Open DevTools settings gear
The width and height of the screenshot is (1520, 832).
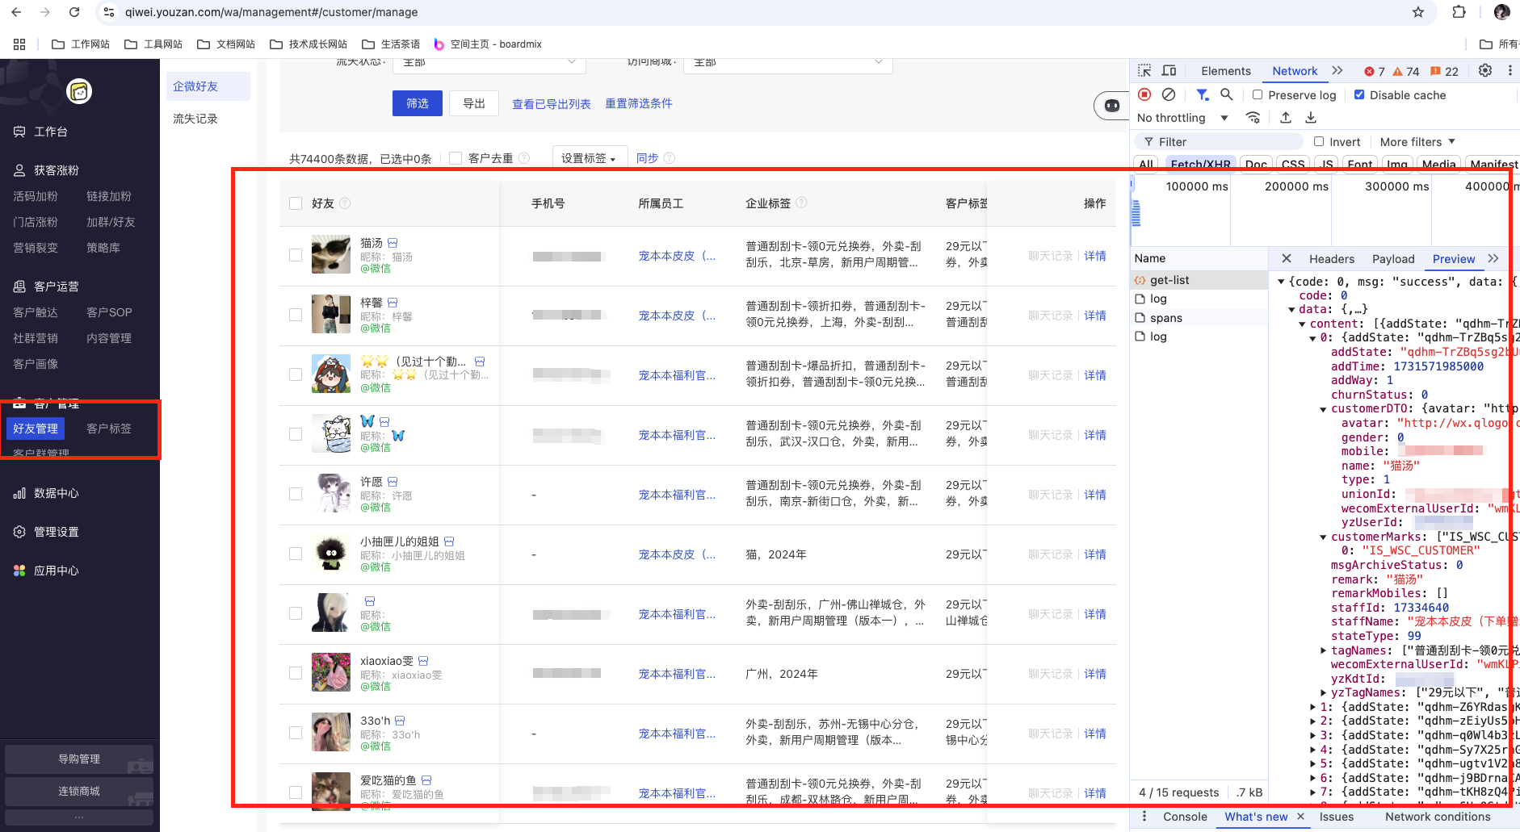pos(1485,71)
